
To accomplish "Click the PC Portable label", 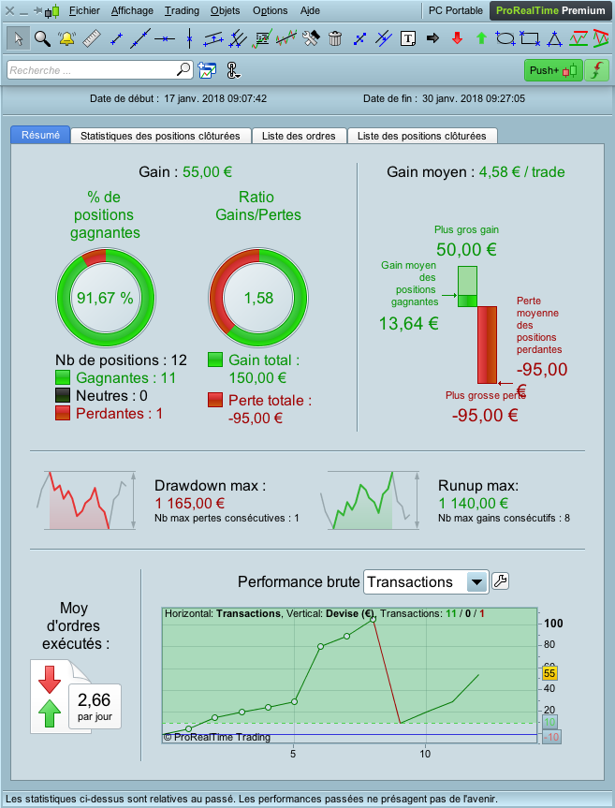I will (456, 10).
